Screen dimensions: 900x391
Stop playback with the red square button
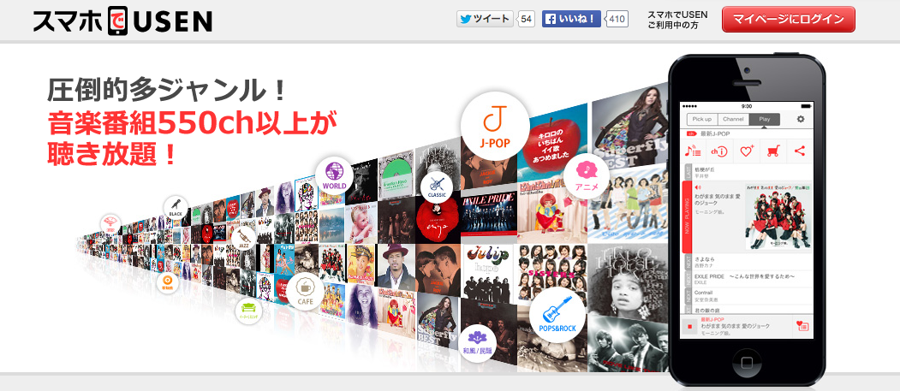(689, 327)
